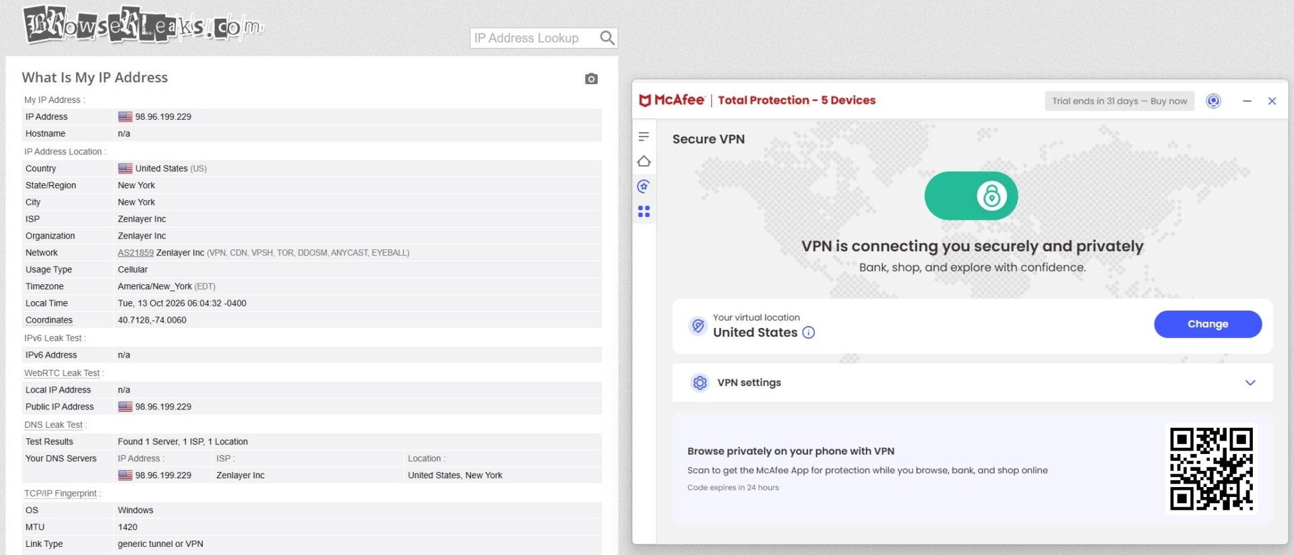This screenshot has width=1294, height=555.
Task: Click the camera screenshot icon
Action: tap(591, 79)
